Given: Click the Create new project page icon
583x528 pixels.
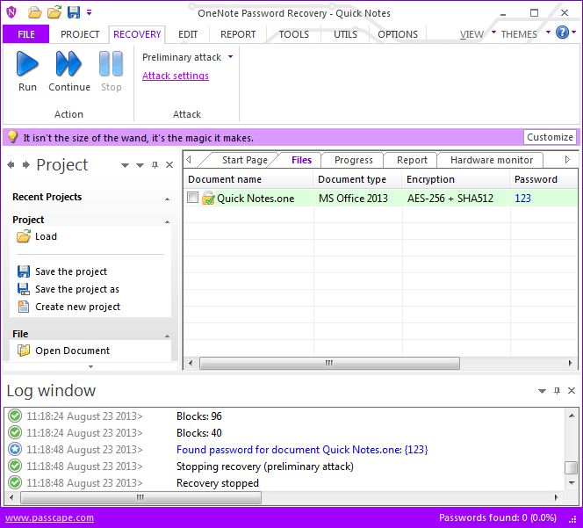Looking at the screenshot, I should [x=24, y=307].
